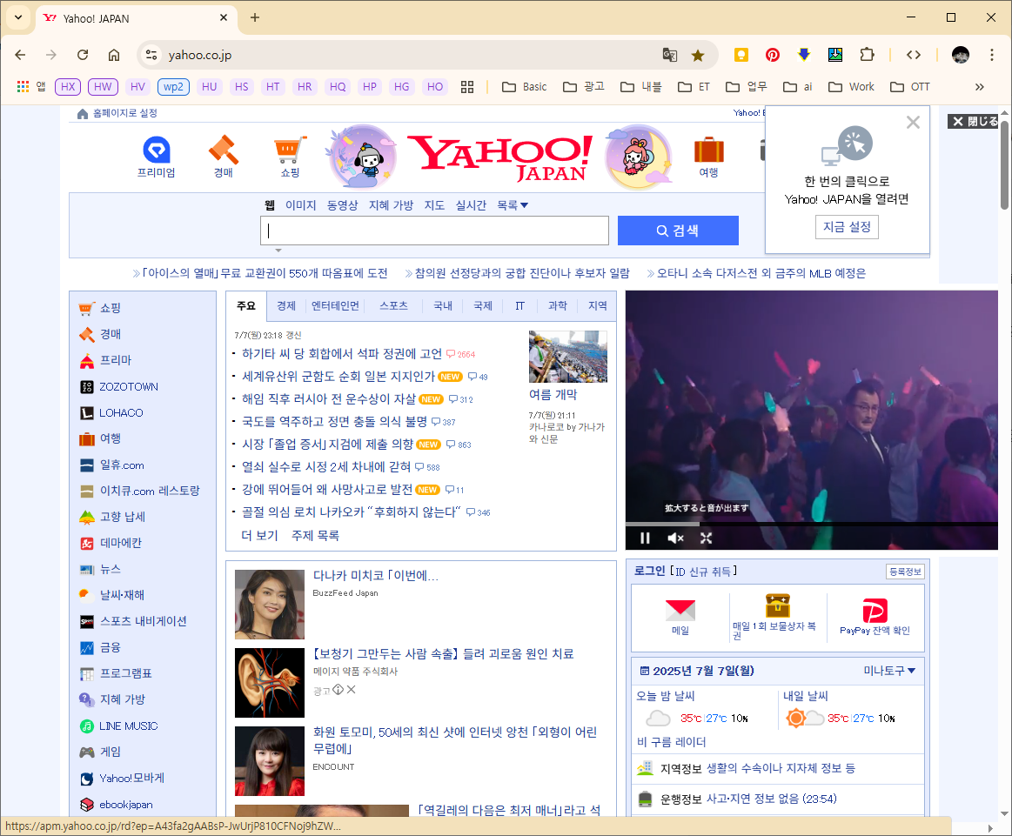Click the blue 검색 button

678,231
